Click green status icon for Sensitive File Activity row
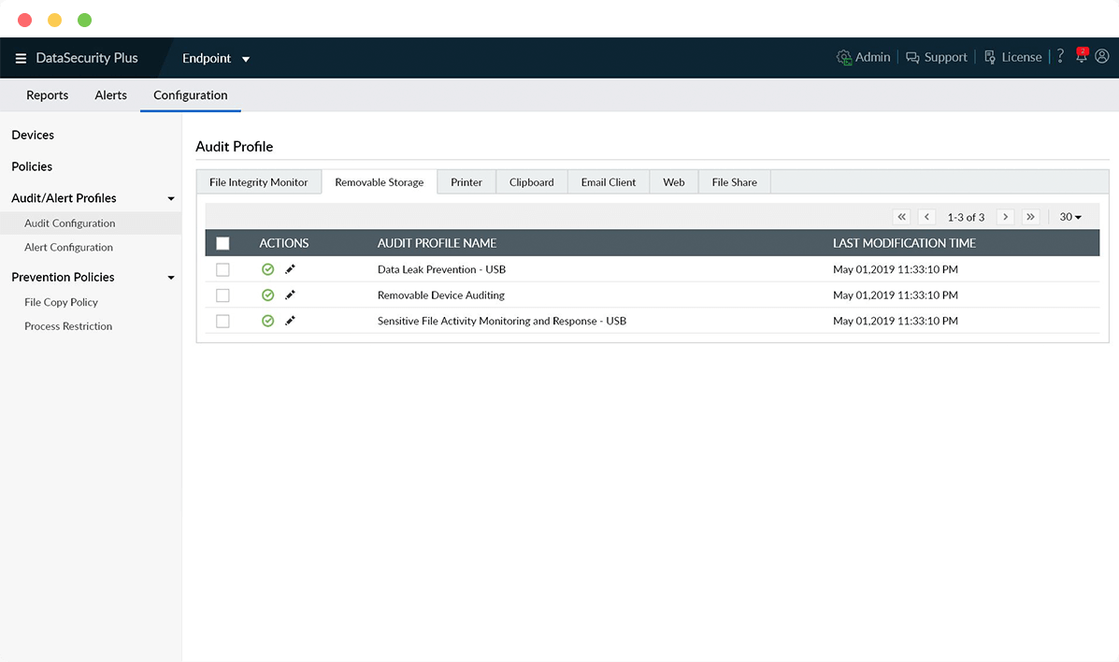 click(267, 321)
